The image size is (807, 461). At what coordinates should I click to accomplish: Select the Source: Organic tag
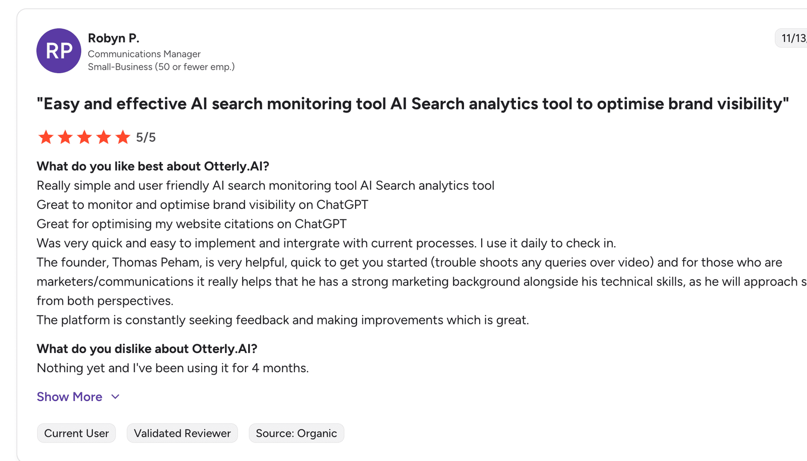pyautogui.click(x=296, y=433)
